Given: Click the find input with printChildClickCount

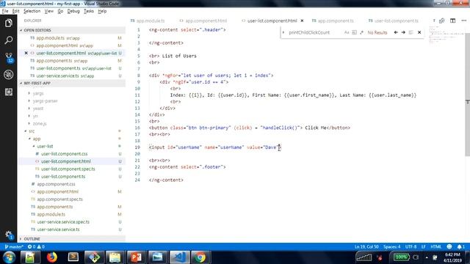Looking at the screenshot, I should coord(315,32).
